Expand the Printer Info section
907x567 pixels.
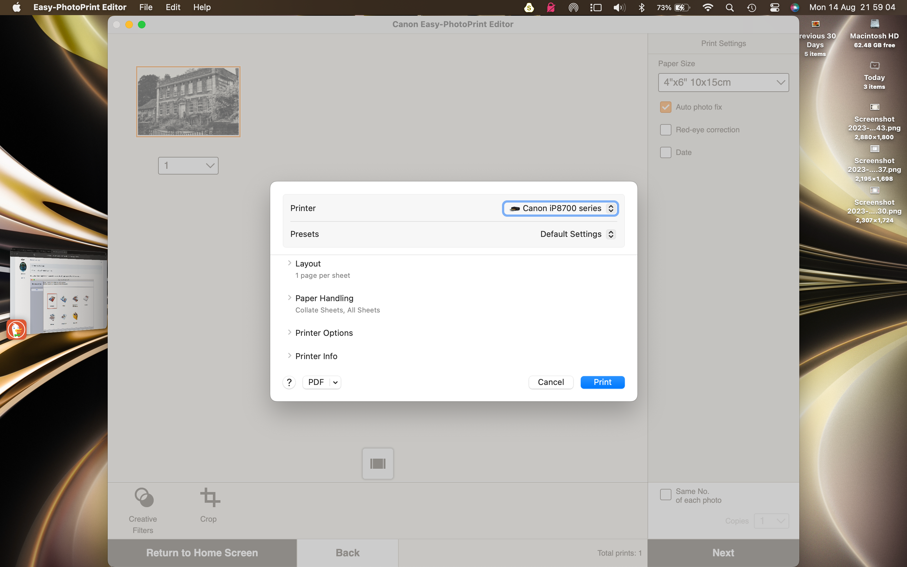289,356
